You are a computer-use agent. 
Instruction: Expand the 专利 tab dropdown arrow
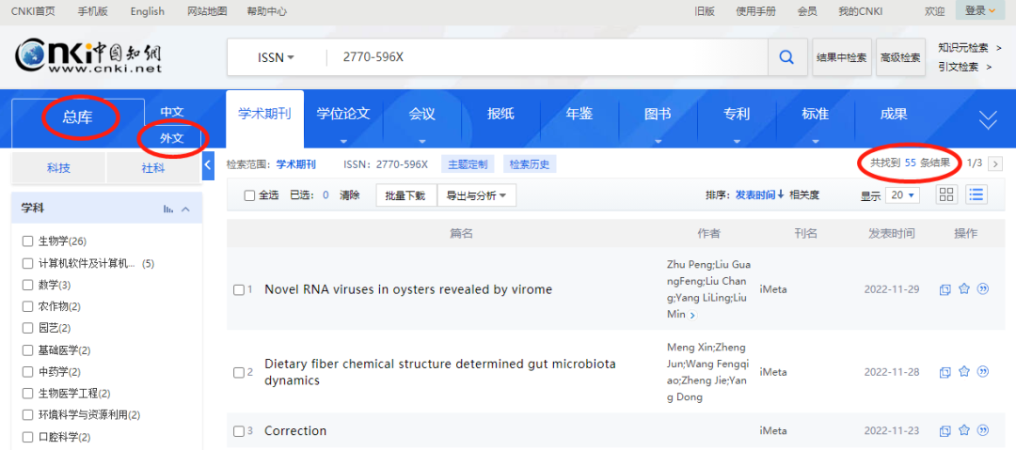737,141
